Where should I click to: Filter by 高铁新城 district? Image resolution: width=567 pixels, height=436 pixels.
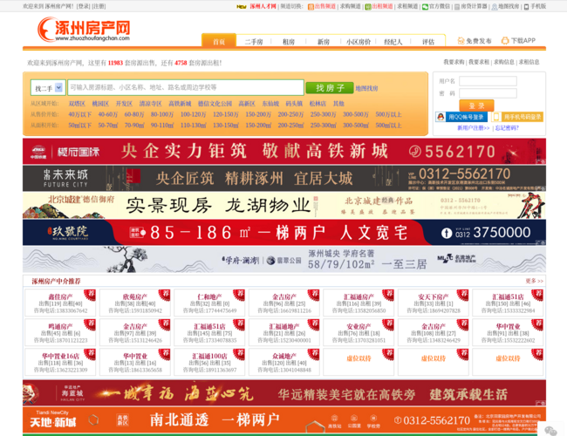[x=180, y=104]
